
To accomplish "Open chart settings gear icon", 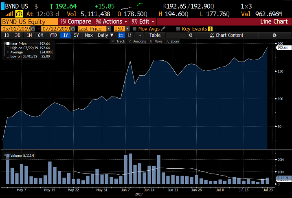I will pos(274,35).
